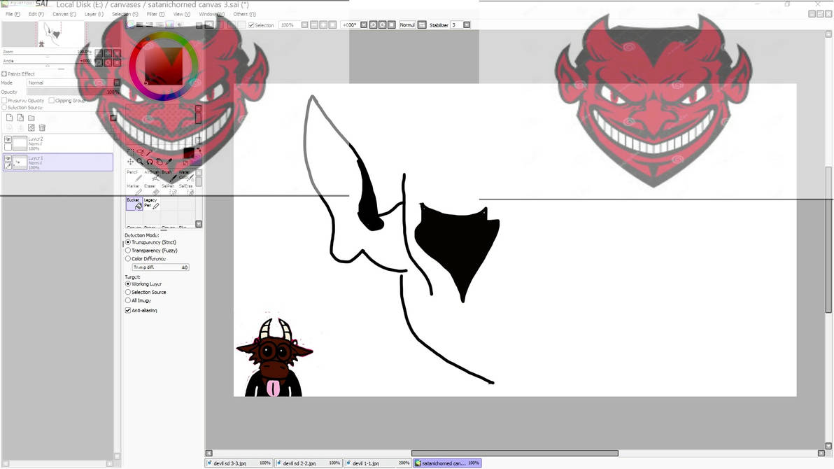This screenshot has width=834, height=469.
Task: Create a new linework layer
Action: point(20,118)
